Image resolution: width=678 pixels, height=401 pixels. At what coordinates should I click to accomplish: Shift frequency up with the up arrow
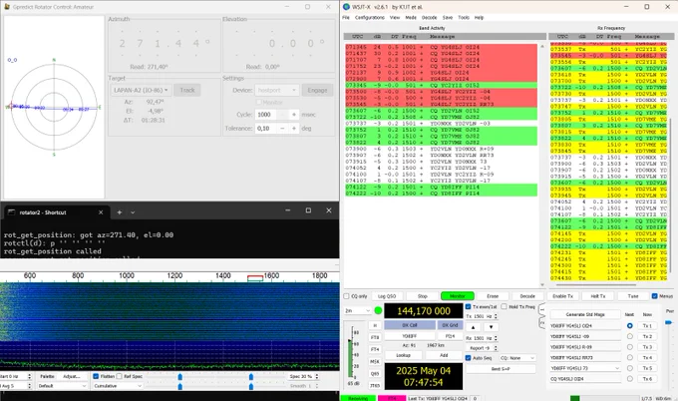click(473, 327)
